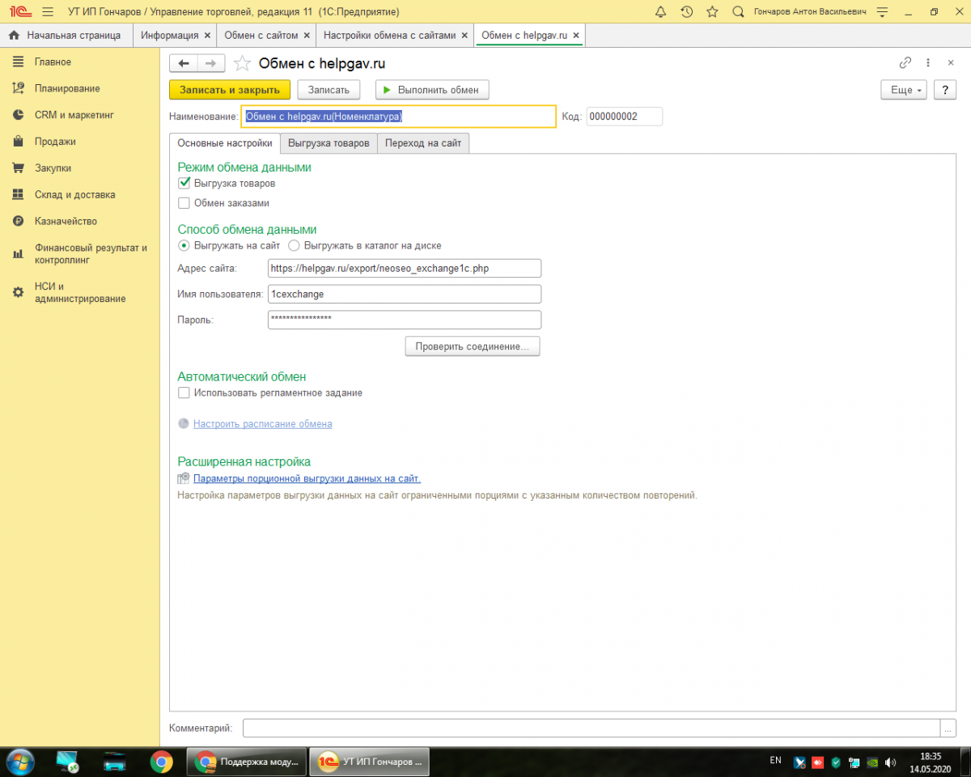The width and height of the screenshot is (971, 777).
Task: Close the Обмен с сайтом tab
Action: click(307, 36)
